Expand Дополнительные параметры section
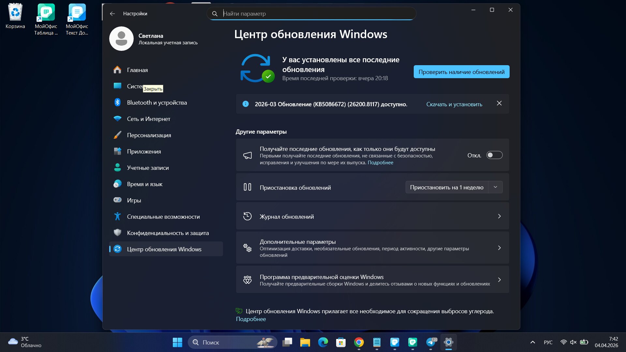The height and width of the screenshot is (352, 626). (372, 248)
